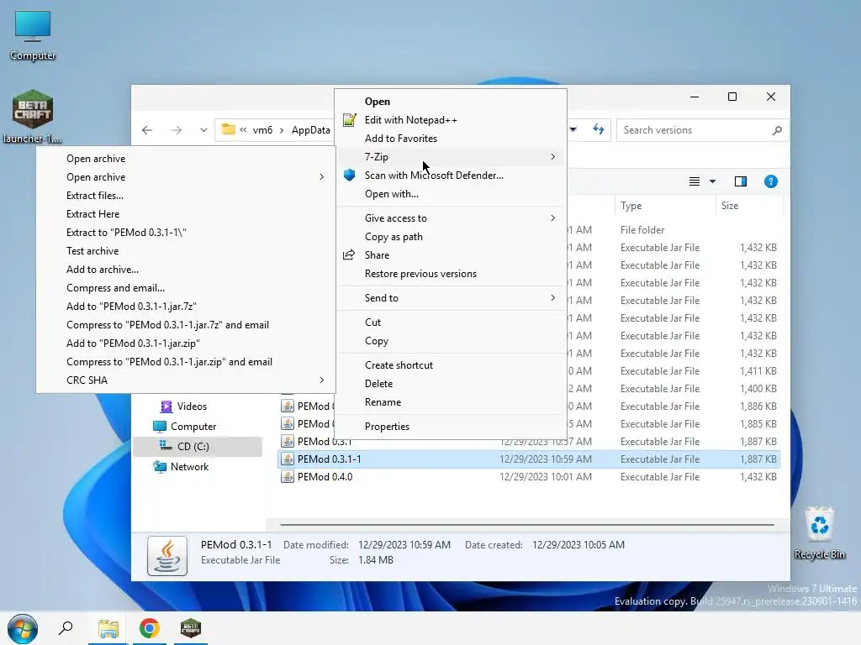Click the Windows Start orb
Viewport: 861px width, 645px height.
tap(23, 628)
